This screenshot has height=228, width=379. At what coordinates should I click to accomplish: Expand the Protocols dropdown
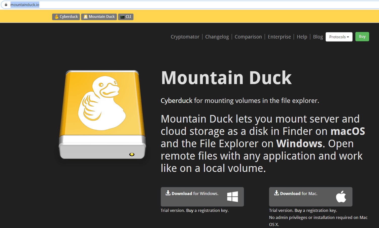coord(339,37)
